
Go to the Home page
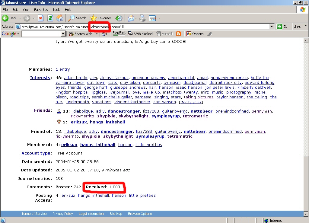(60, 18)
